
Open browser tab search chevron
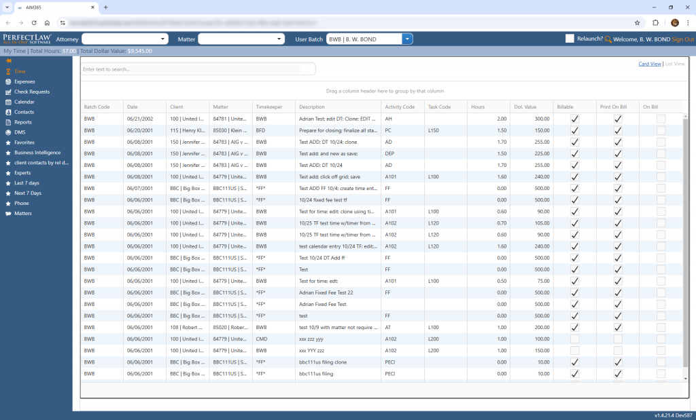7,7
